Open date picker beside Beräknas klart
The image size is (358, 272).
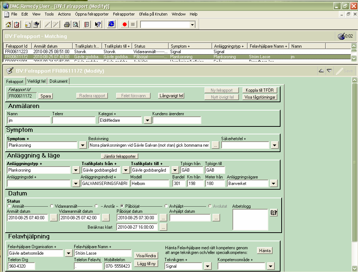click(x=163, y=227)
